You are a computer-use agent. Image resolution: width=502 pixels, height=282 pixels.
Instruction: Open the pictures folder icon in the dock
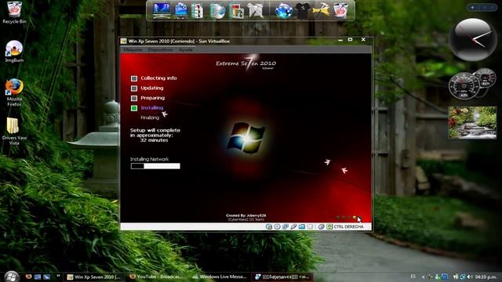point(237,10)
